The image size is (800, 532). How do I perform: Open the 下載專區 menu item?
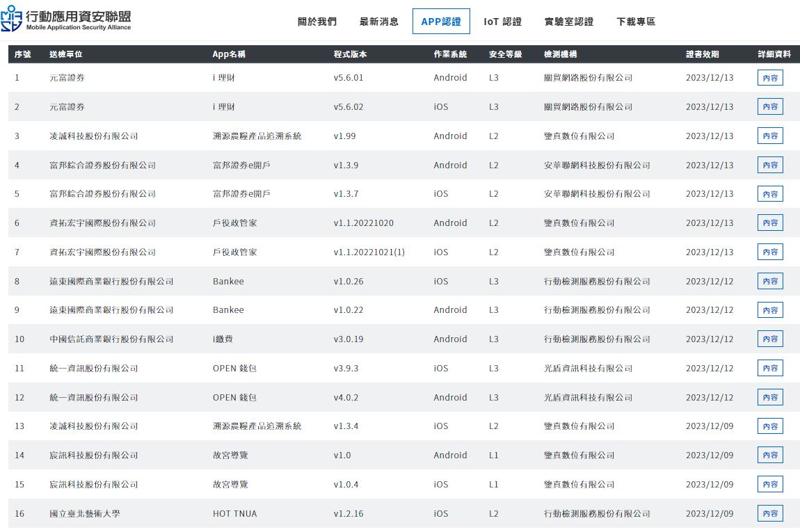click(x=636, y=22)
